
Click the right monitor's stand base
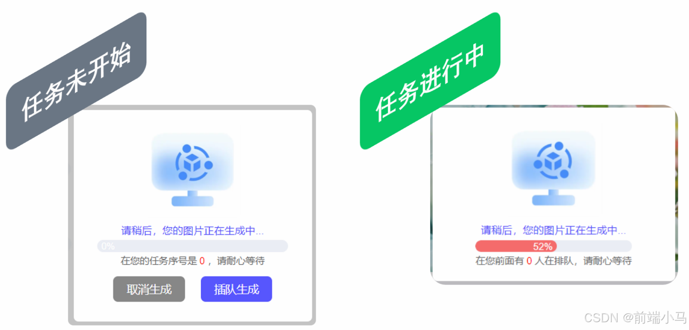[x=554, y=200]
